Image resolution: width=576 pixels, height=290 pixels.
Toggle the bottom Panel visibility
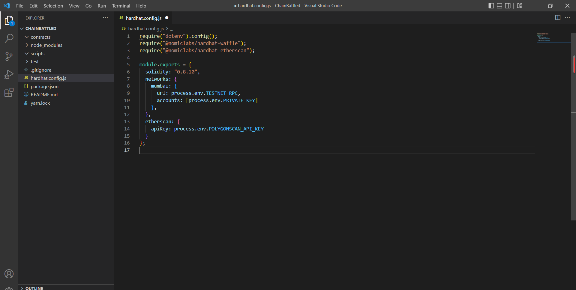tap(499, 6)
